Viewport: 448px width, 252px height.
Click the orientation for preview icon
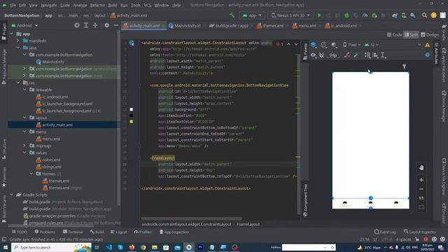point(323,45)
